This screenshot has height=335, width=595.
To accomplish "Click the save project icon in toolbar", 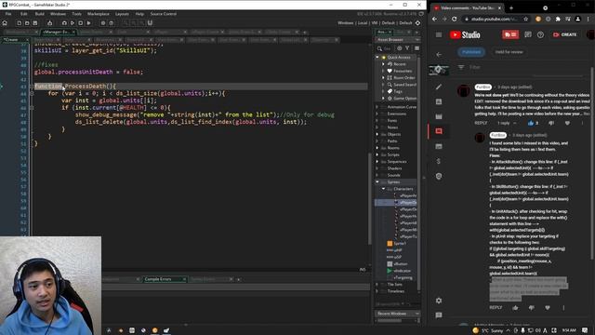I will click(x=35, y=23).
